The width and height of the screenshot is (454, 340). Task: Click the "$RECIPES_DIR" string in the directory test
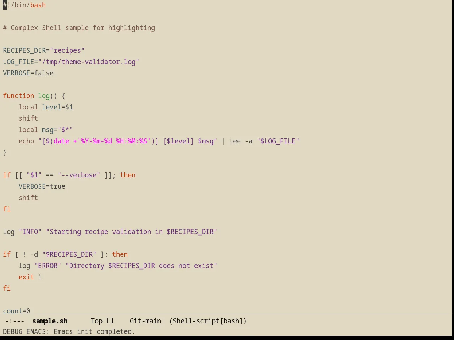tap(69, 254)
